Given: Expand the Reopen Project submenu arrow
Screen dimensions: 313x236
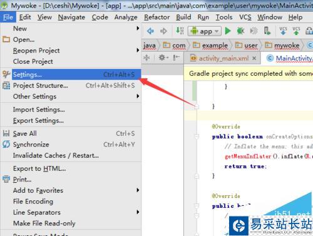Looking at the screenshot, I should [x=138, y=50].
